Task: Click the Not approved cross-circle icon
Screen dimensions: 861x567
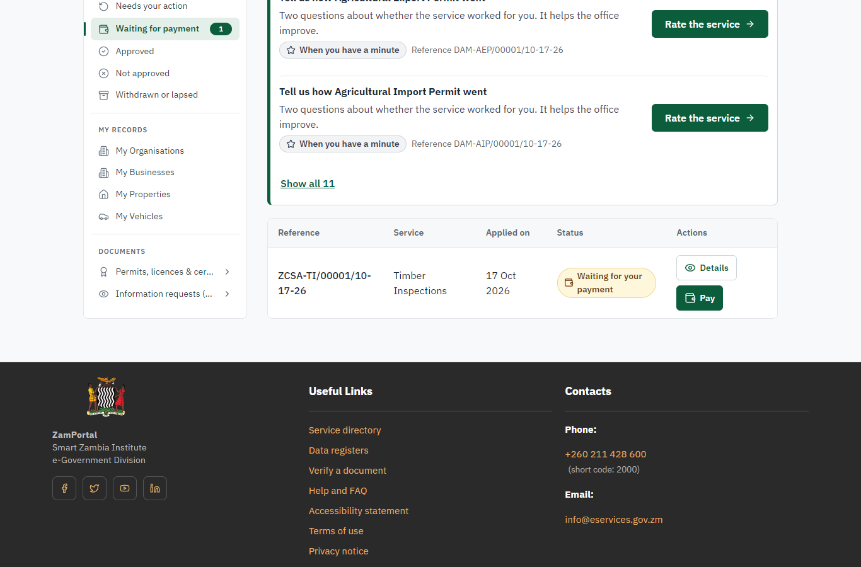Action: (104, 74)
